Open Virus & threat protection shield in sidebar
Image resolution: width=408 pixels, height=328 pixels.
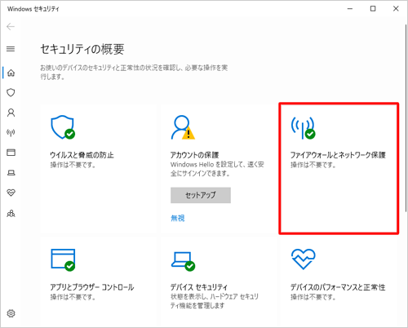11,93
